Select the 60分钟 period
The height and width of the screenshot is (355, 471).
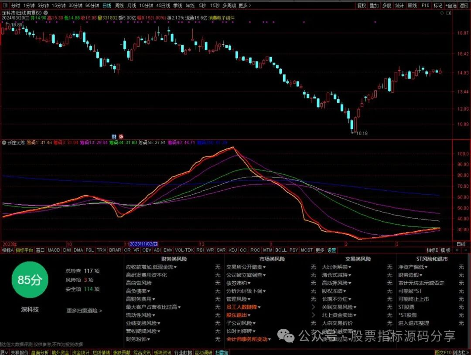click(x=92, y=5)
